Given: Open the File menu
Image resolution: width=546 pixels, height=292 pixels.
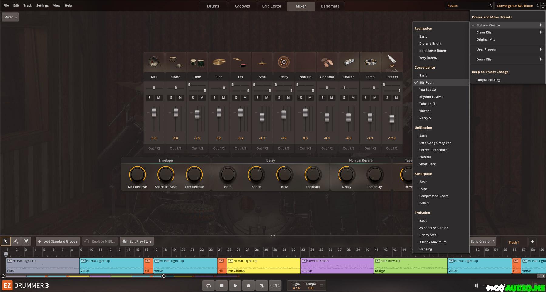Looking at the screenshot, I should click(6, 5).
